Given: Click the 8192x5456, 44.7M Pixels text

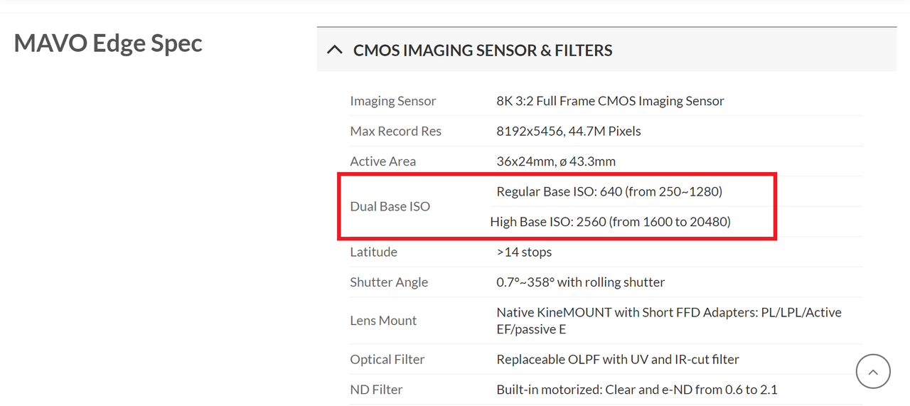Looking at the screenshot, I should coord(569,132).
